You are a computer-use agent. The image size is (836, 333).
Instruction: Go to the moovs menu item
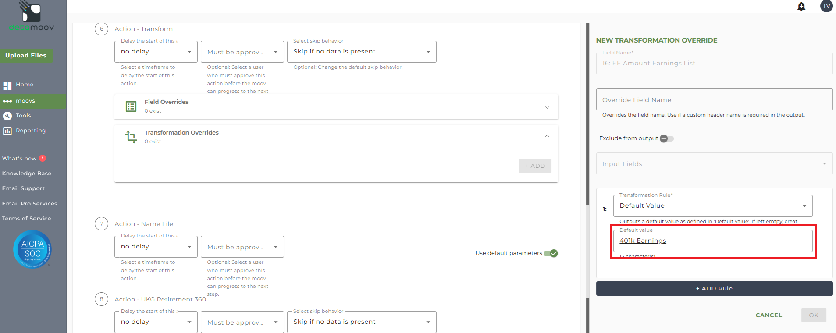click(x=25, y=101)
